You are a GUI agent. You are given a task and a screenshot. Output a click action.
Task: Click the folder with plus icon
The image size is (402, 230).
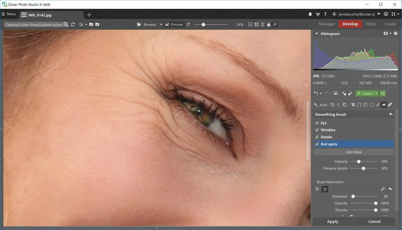[x=91, y=24]
